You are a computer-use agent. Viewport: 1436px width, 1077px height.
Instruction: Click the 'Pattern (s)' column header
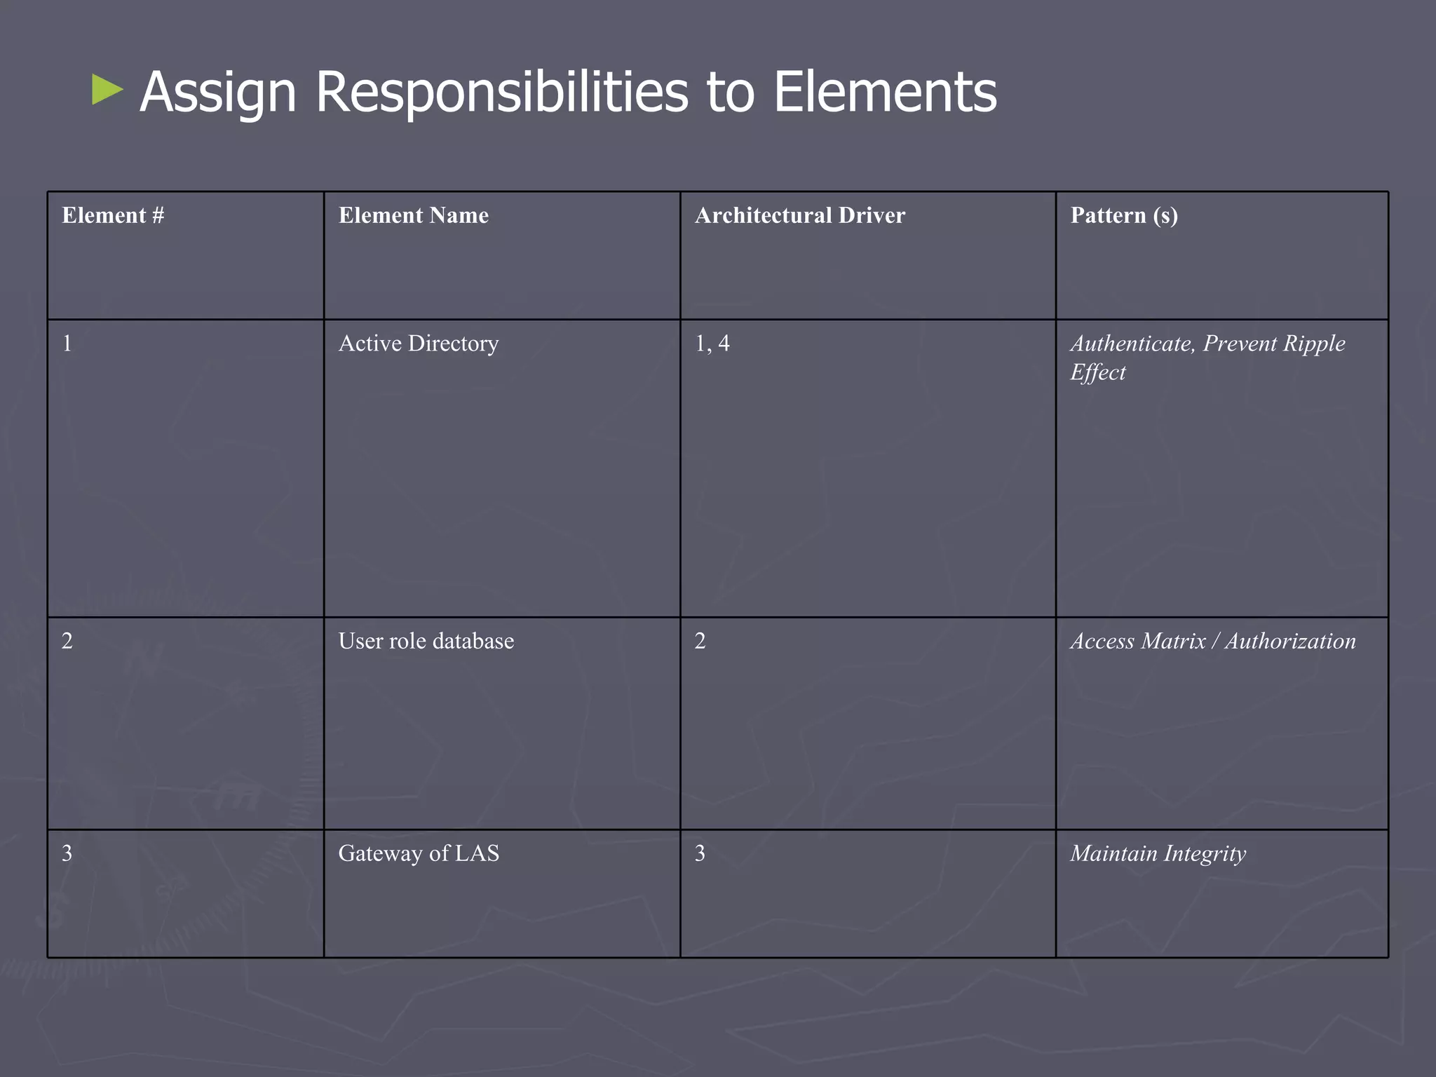1222,256
